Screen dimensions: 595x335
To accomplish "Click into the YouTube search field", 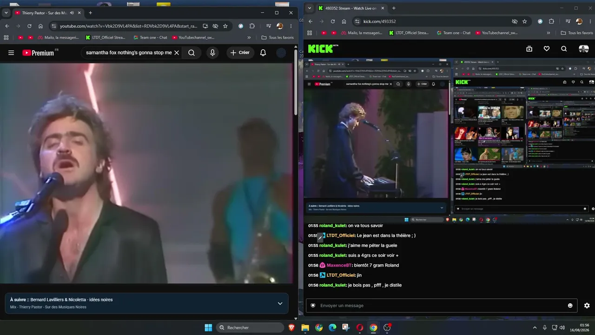I will 129,53.
